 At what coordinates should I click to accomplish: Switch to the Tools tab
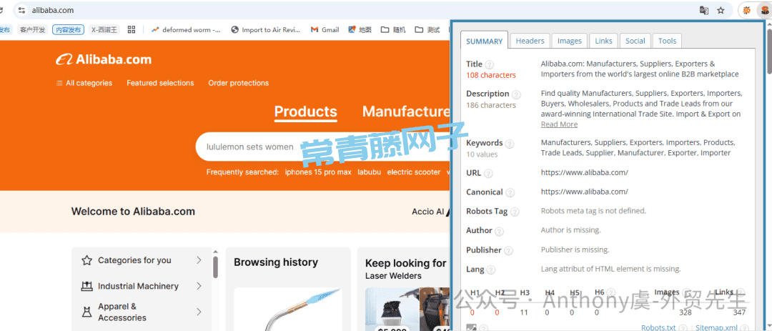667,41
